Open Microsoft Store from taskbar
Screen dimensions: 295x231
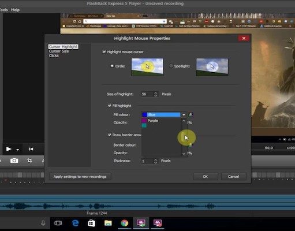coord(91,223)
